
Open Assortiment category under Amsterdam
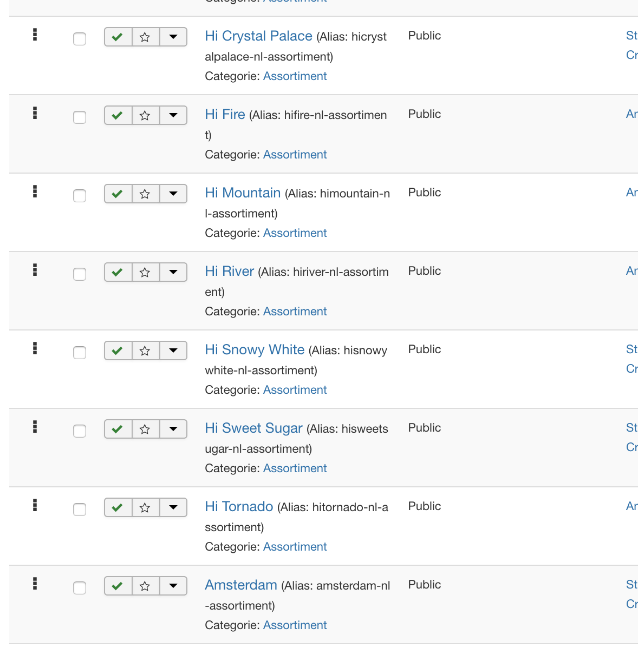pos(295,625)
